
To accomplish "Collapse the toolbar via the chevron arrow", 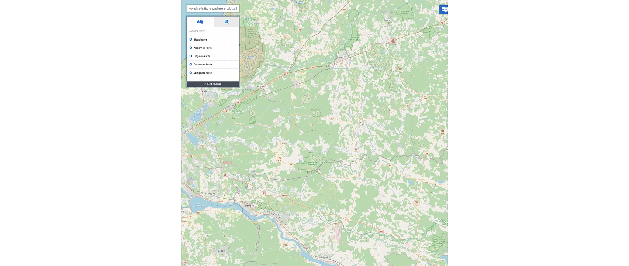I will (213, 84).
